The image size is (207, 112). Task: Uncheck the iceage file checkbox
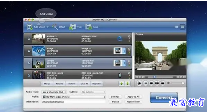(x=29, y=51)
